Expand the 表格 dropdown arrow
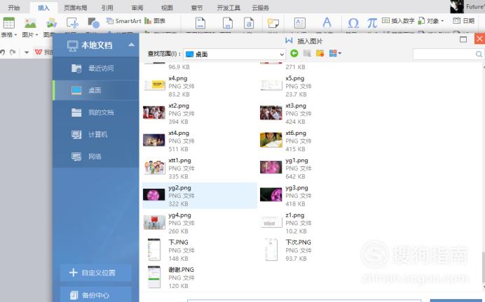 coord(15,35)
